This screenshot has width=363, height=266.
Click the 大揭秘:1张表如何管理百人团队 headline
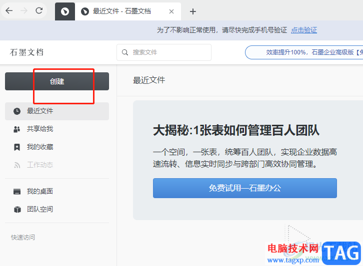[x=236, y=130]
